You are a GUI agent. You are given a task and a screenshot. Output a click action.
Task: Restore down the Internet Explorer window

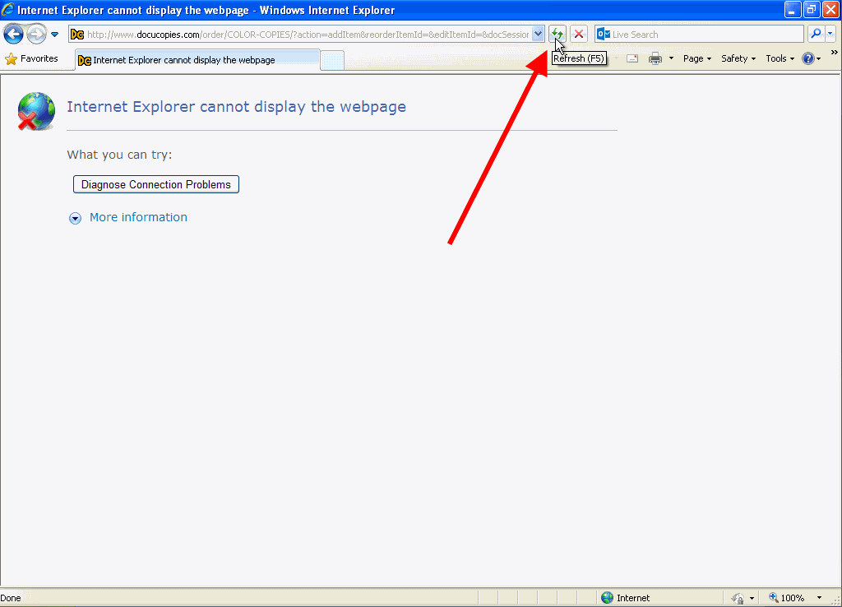coord(812,10)
